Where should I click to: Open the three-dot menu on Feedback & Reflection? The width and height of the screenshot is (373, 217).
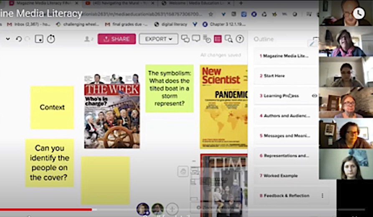pyautogui.click(x=322, y=196)
